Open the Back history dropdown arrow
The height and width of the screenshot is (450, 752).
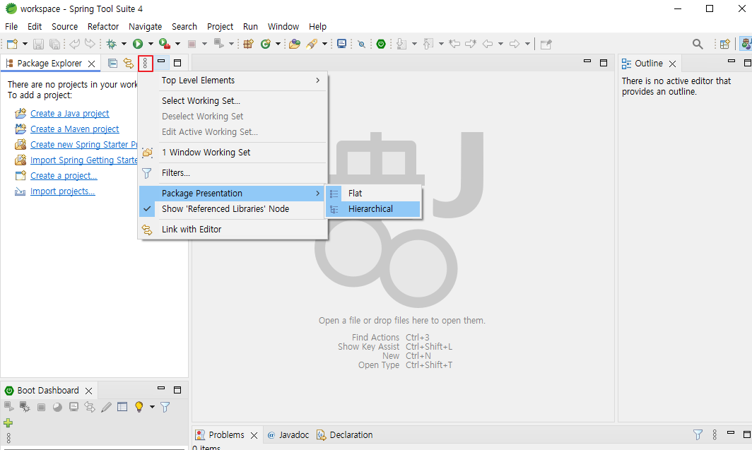[x=500, y=44]
